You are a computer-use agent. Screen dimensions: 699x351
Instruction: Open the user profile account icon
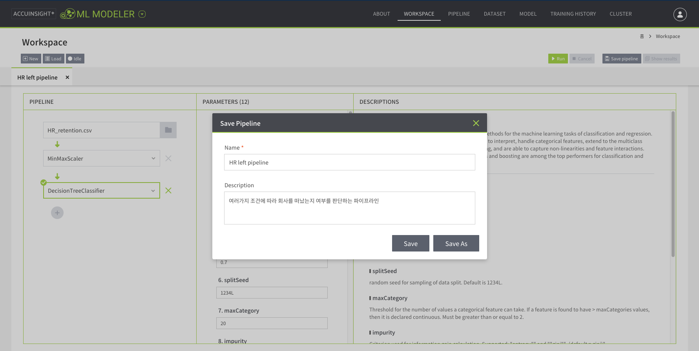pos(680,14)
